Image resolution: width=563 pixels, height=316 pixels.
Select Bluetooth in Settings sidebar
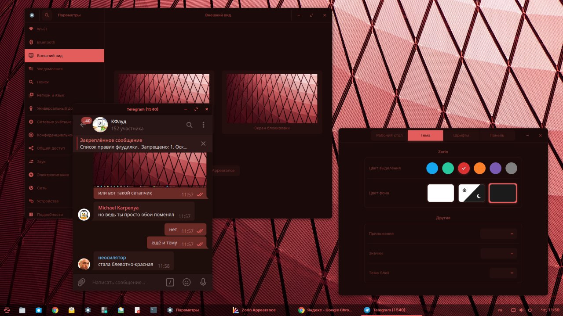[64, 42]
